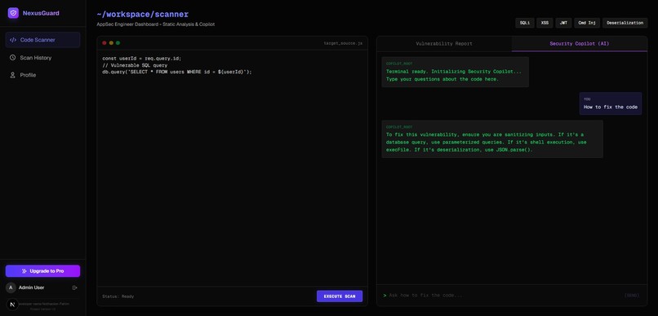Click the 'Status: Ready' text
Viewport: 658px width, 316px height.
118,296
